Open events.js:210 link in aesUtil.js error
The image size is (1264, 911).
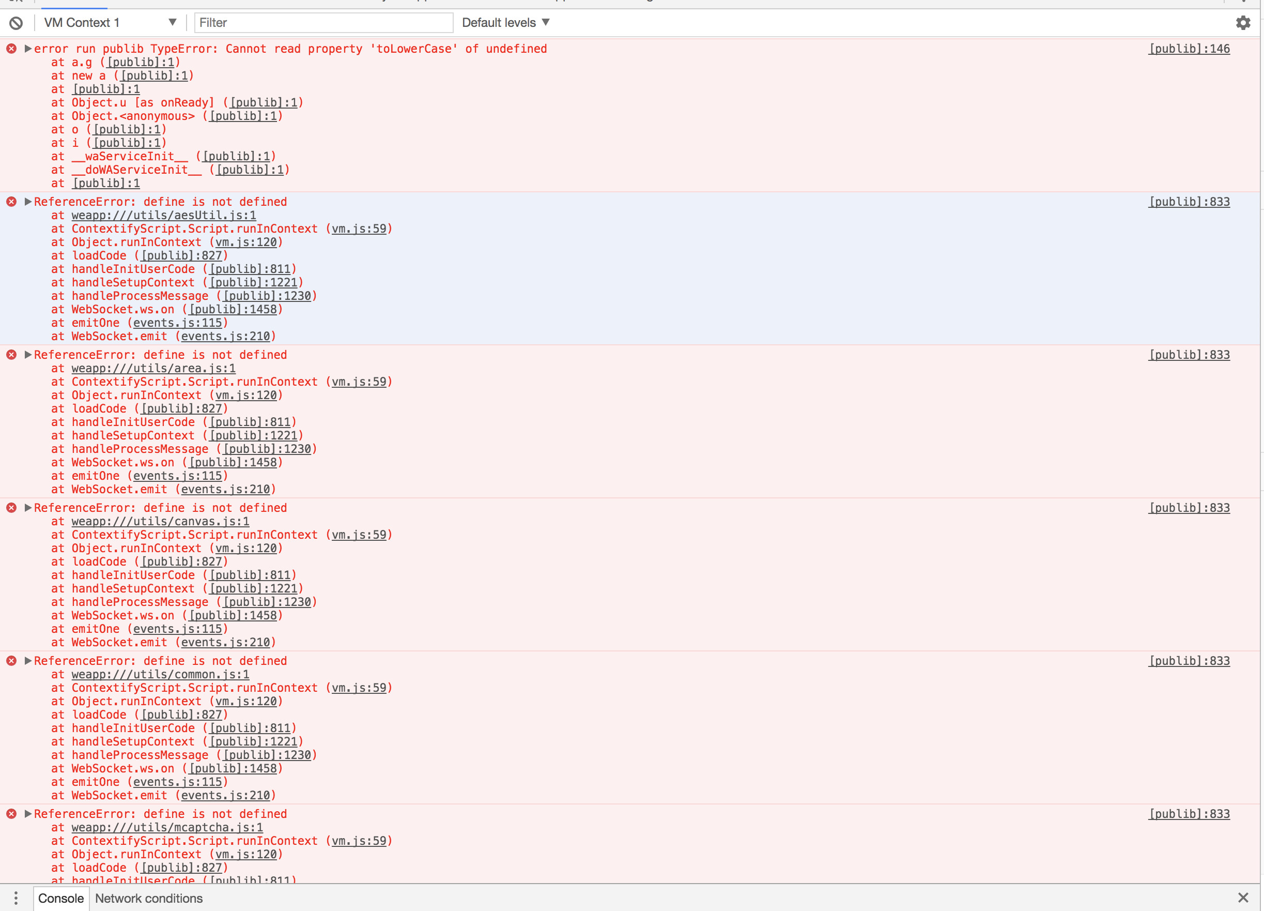[x=226, y=336]
